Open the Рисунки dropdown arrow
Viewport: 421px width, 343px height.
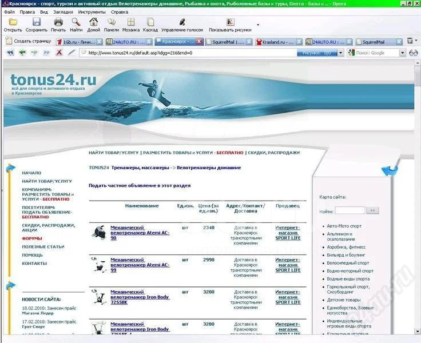click(x=340, y=53)
